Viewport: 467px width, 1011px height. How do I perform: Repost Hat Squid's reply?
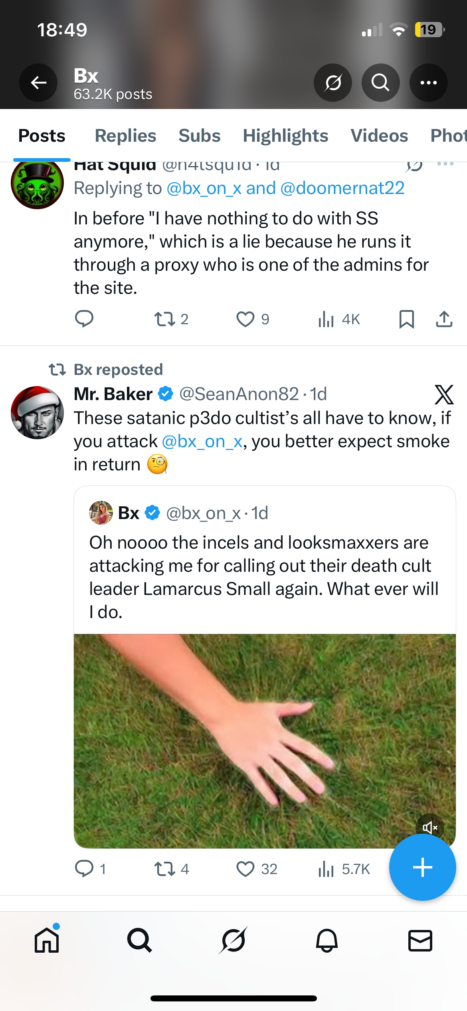(164, 319)
